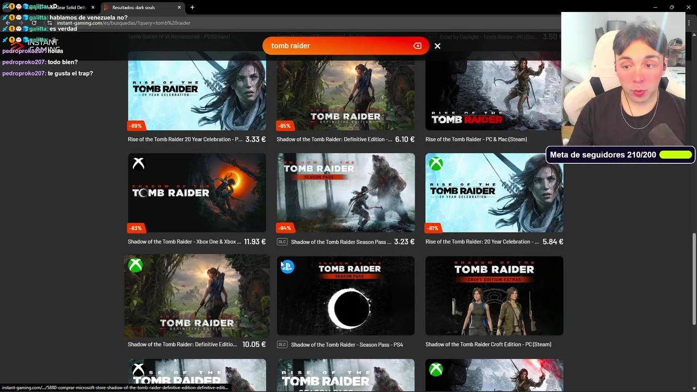Click the 6.10 € price

405,139
